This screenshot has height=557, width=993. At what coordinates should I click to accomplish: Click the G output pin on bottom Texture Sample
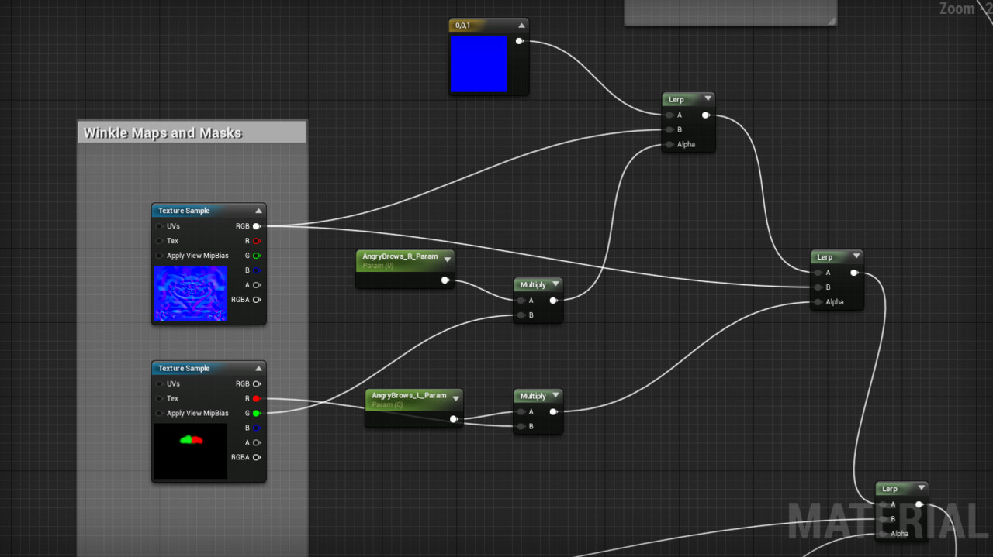(x=257, y=413)
